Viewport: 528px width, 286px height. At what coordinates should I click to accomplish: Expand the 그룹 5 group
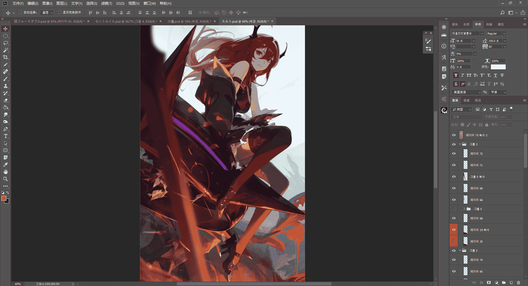(x=464, y=209)
